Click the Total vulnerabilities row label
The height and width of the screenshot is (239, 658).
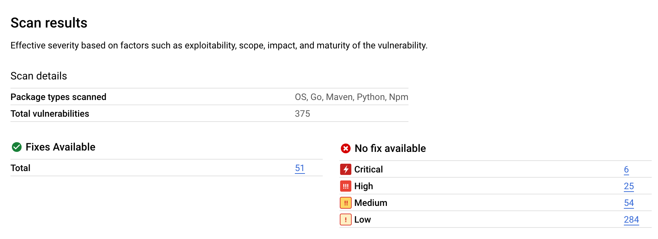50,114
